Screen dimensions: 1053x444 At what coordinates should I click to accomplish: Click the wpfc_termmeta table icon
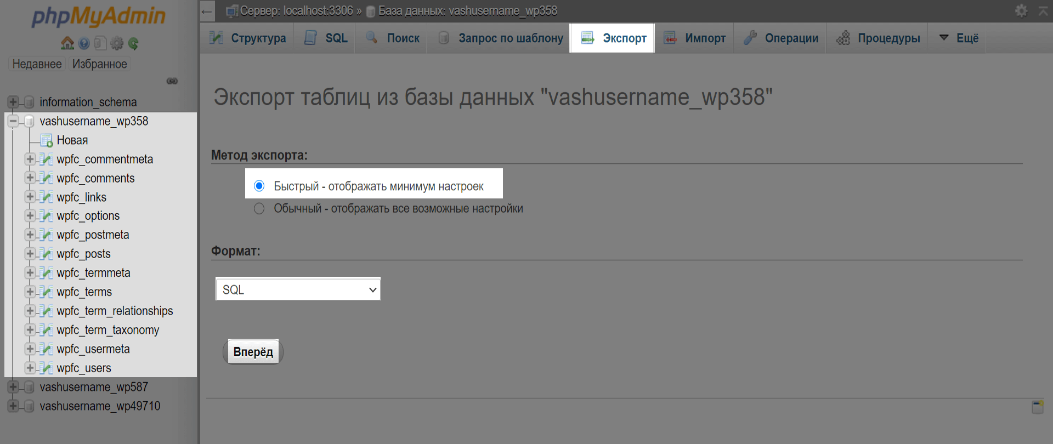pos(47,273)
